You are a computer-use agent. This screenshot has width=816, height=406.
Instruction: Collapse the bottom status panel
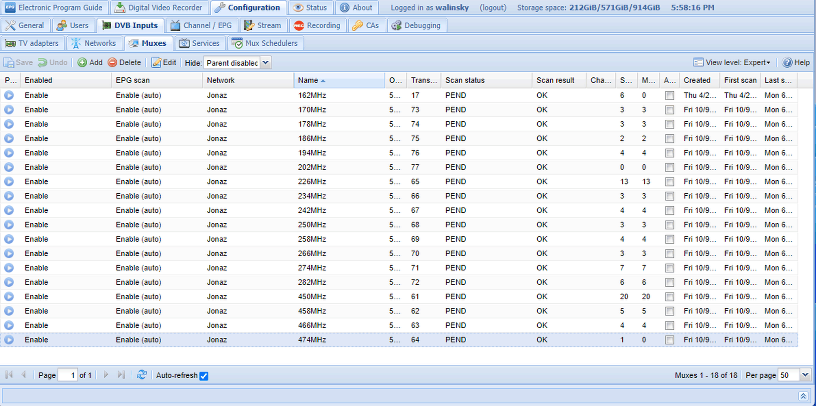coord(803,396)
